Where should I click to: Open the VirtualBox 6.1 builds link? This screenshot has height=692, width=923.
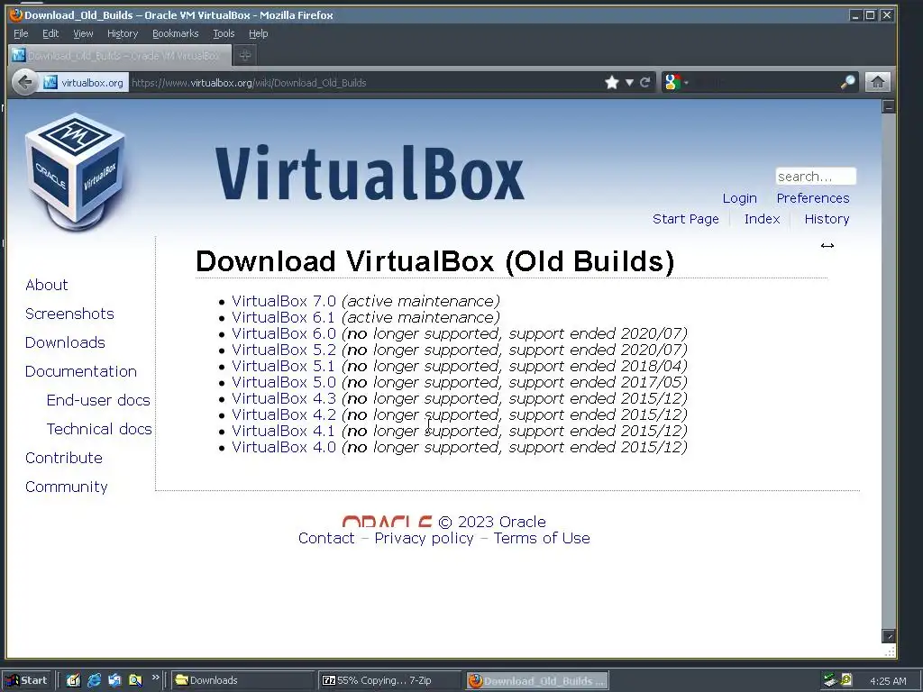[x=283, y=318]
